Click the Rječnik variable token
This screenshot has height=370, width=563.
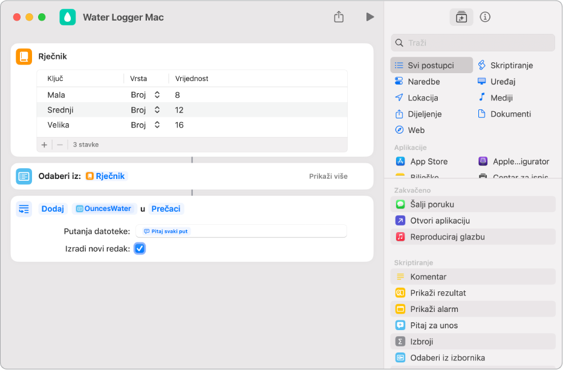point(106,176)
